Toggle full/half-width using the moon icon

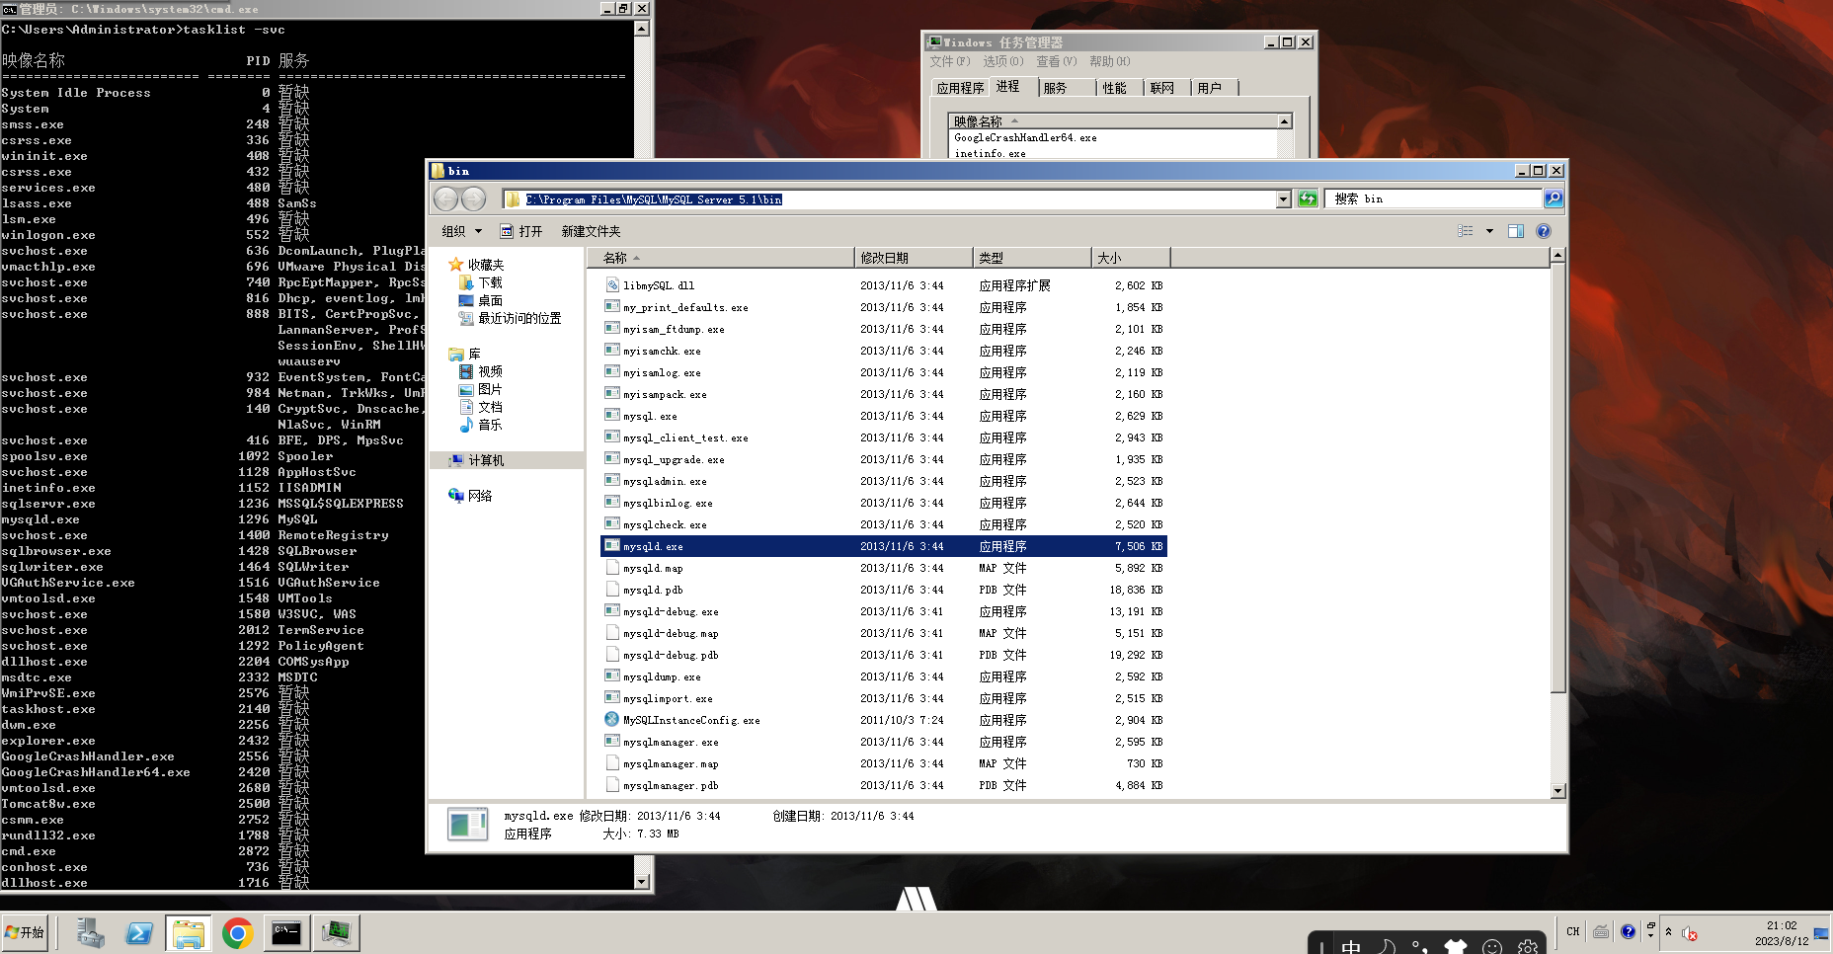(x=1386, y=946)
